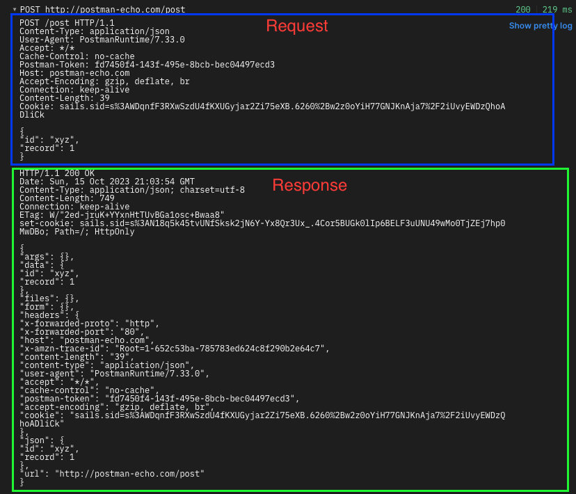Click the ETag response header line
This screenshot has width=576, height=494.
(x=122, y=215)
